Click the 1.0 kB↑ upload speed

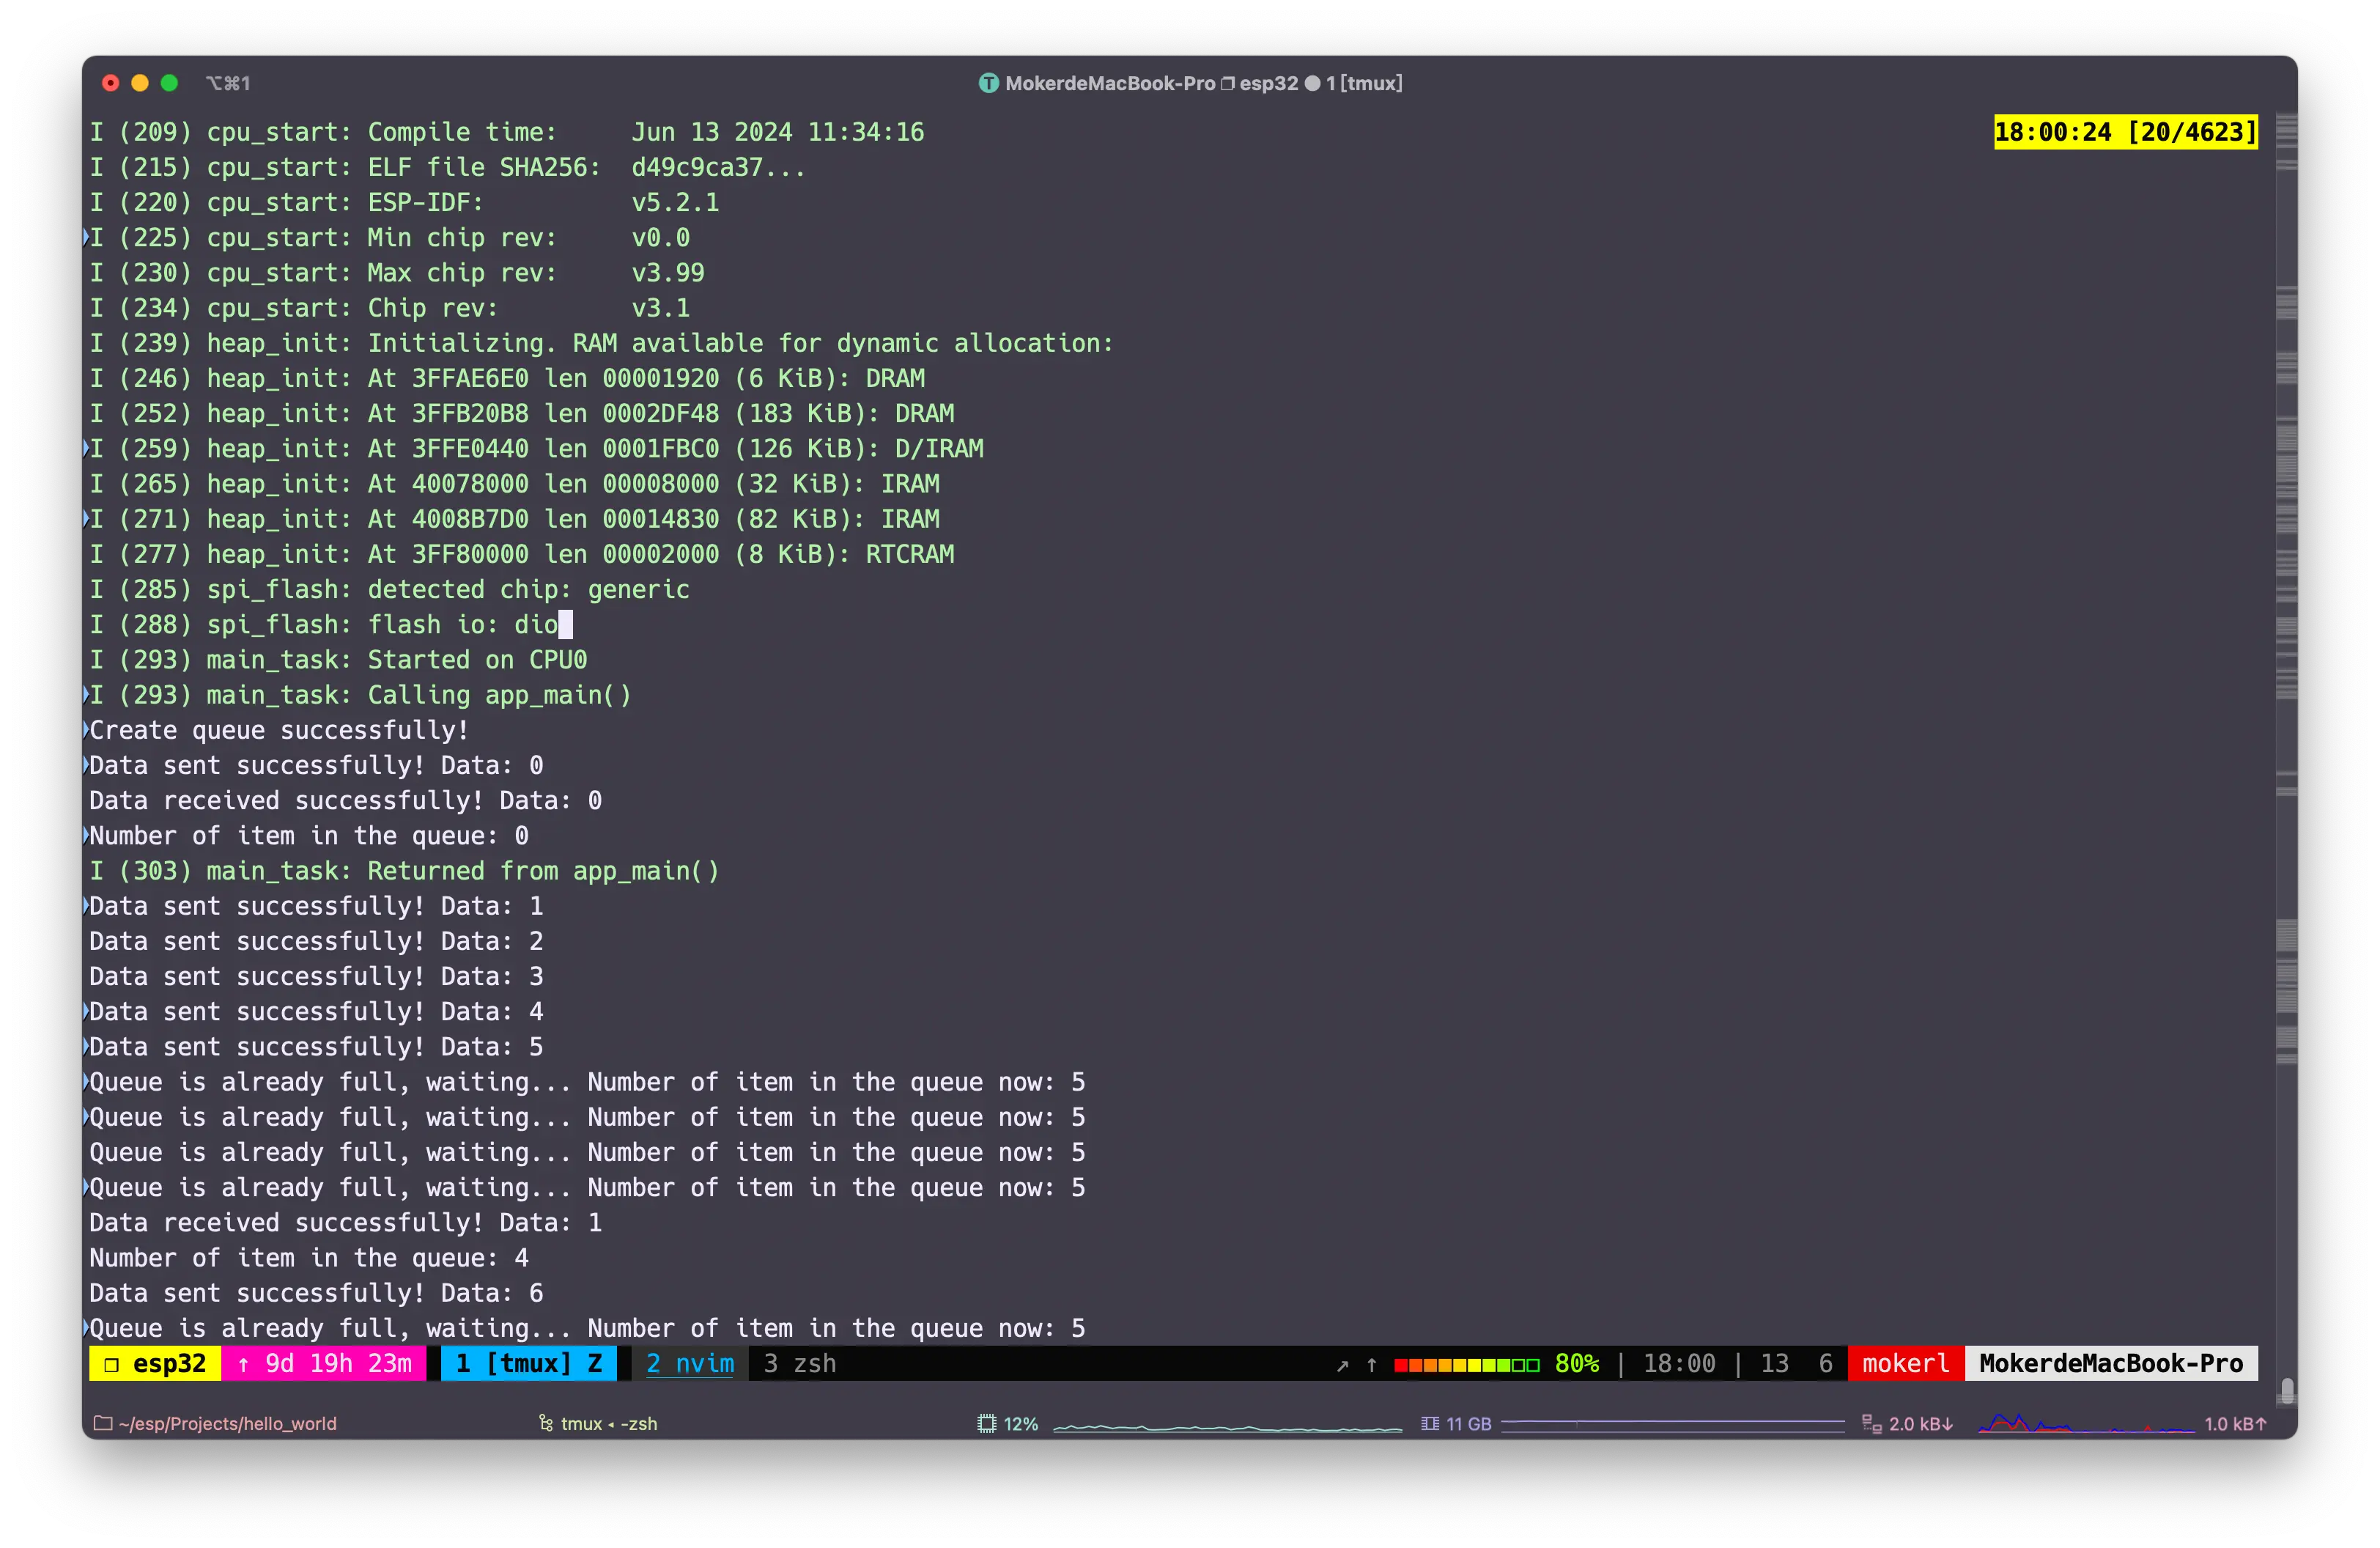tap(2235, 1423)
